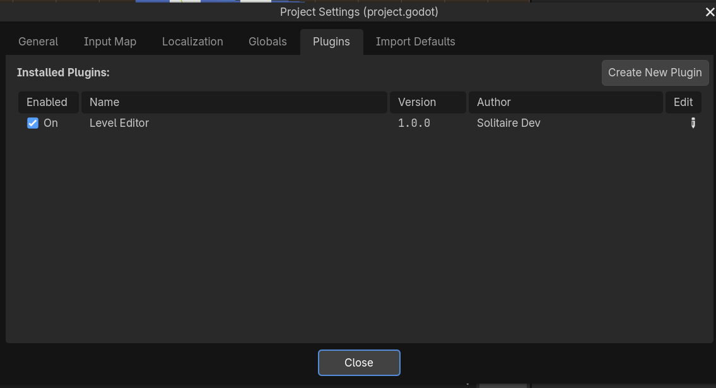Select the Level Editor plugin name
The image size is (716, 388).
(x=119, y=123)
